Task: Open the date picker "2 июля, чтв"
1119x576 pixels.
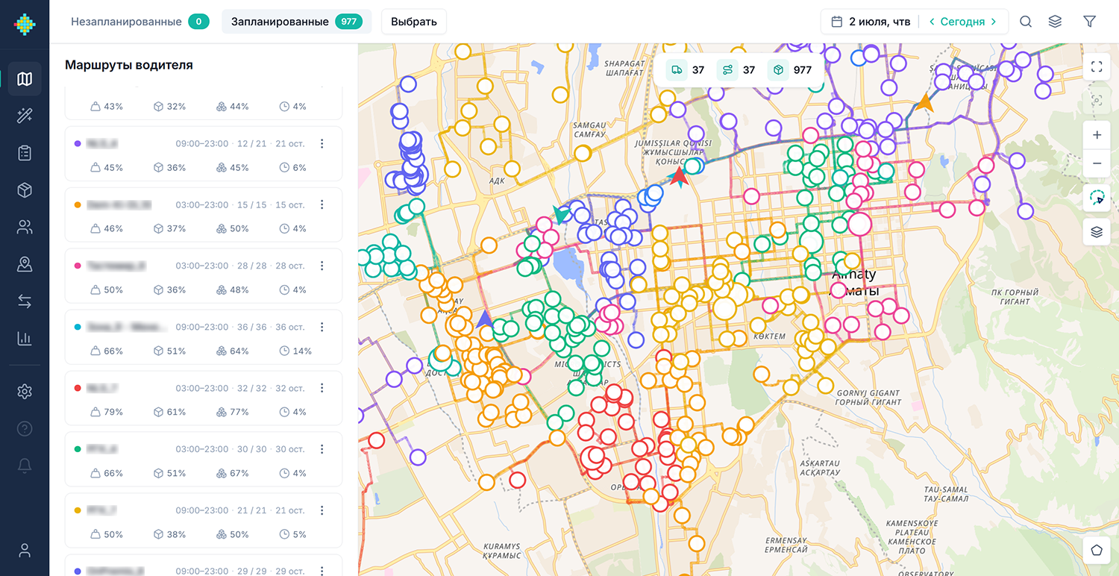Action: [871, 22]
